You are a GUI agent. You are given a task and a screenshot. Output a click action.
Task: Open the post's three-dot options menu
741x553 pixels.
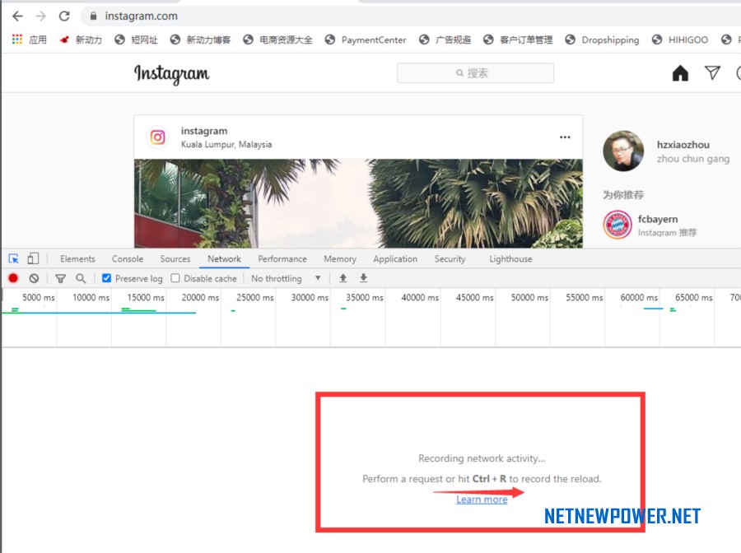click(x=565, y=137)
